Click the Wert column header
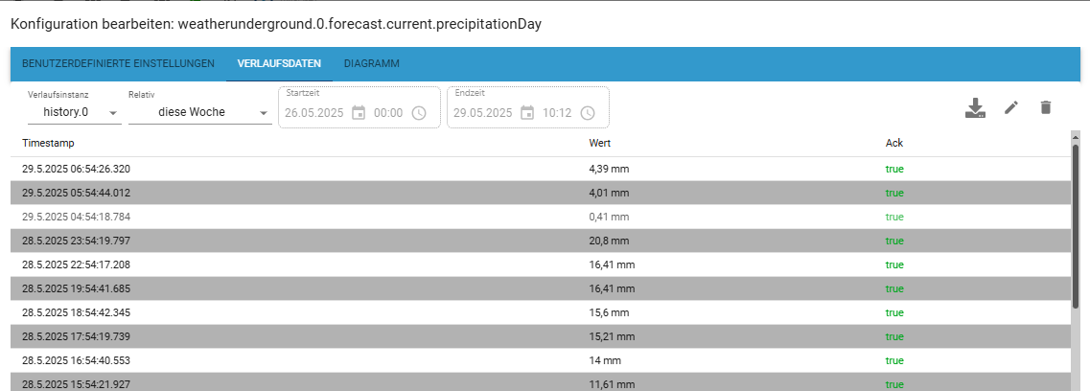The height and width of the screenshot is (391, 1090). pos(600,143)
